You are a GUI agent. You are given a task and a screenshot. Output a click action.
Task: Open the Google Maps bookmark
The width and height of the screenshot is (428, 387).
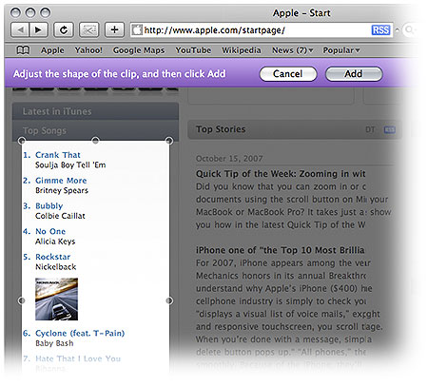139,50
